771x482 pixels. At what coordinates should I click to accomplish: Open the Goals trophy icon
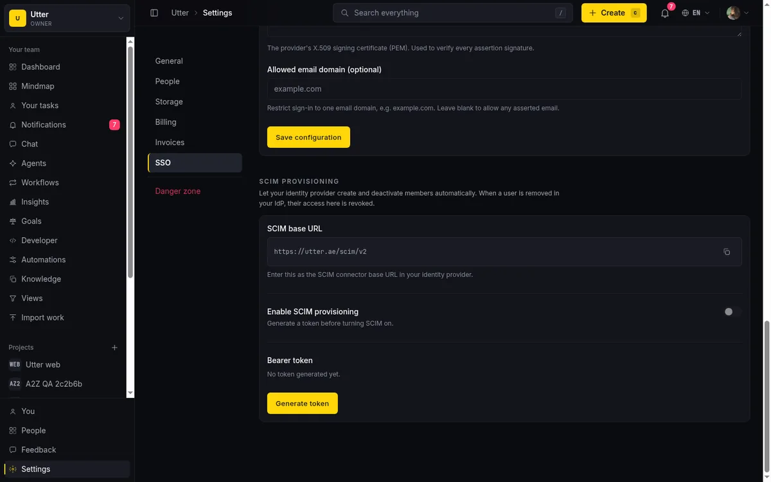[13, 221]
